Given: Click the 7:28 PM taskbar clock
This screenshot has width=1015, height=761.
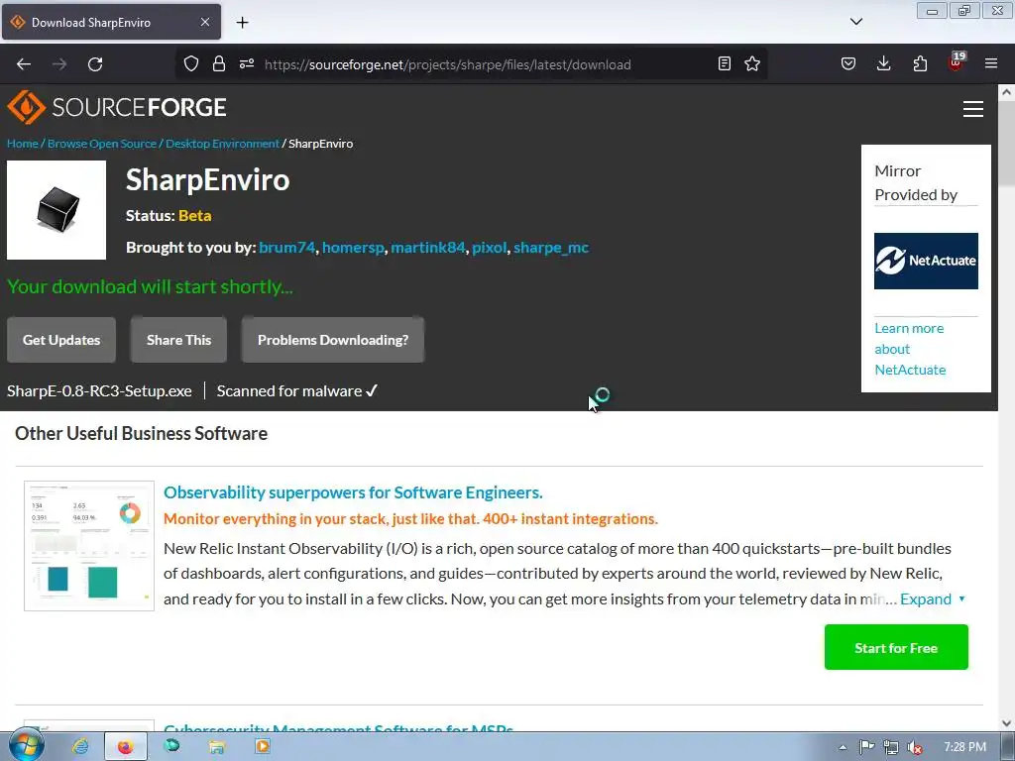Looking at the screenshot, I should [x=964, y=747].
